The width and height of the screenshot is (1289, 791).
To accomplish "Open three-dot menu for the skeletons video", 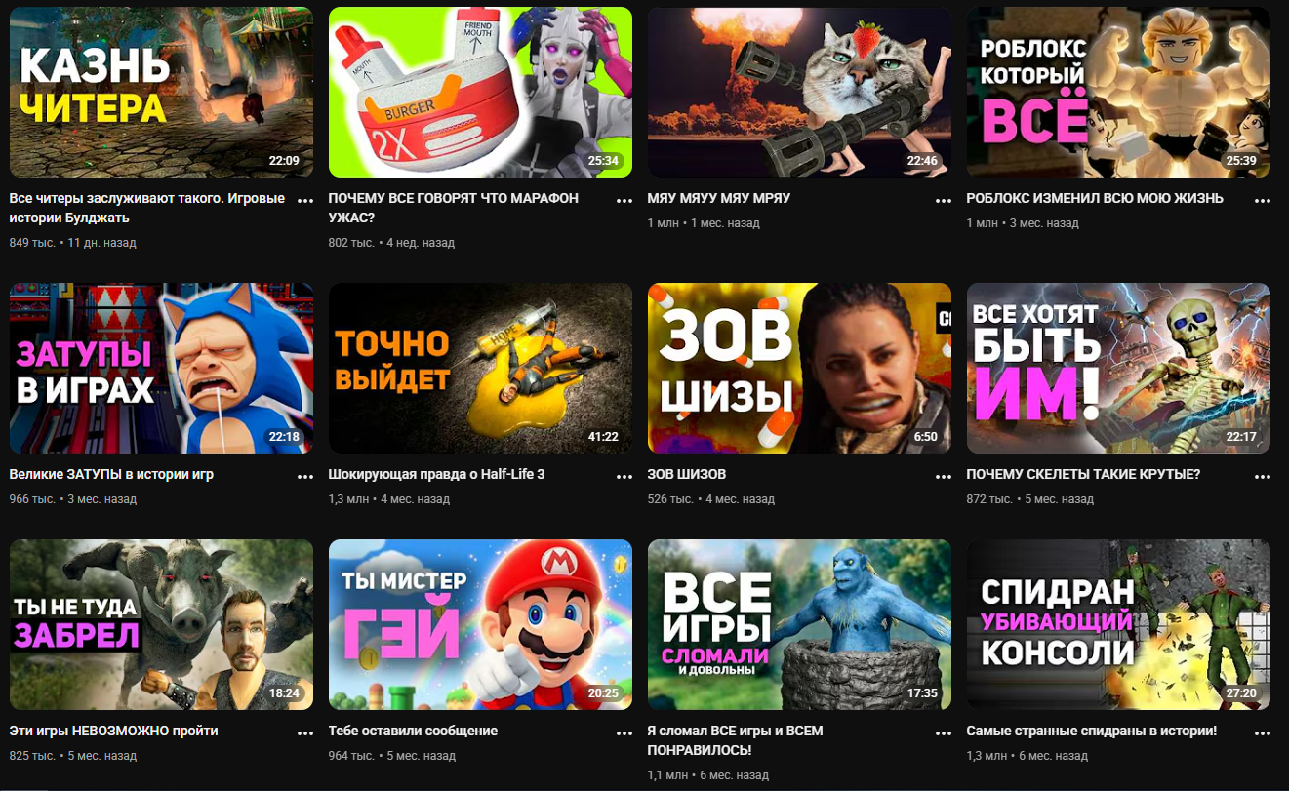I will (1263, 476).
